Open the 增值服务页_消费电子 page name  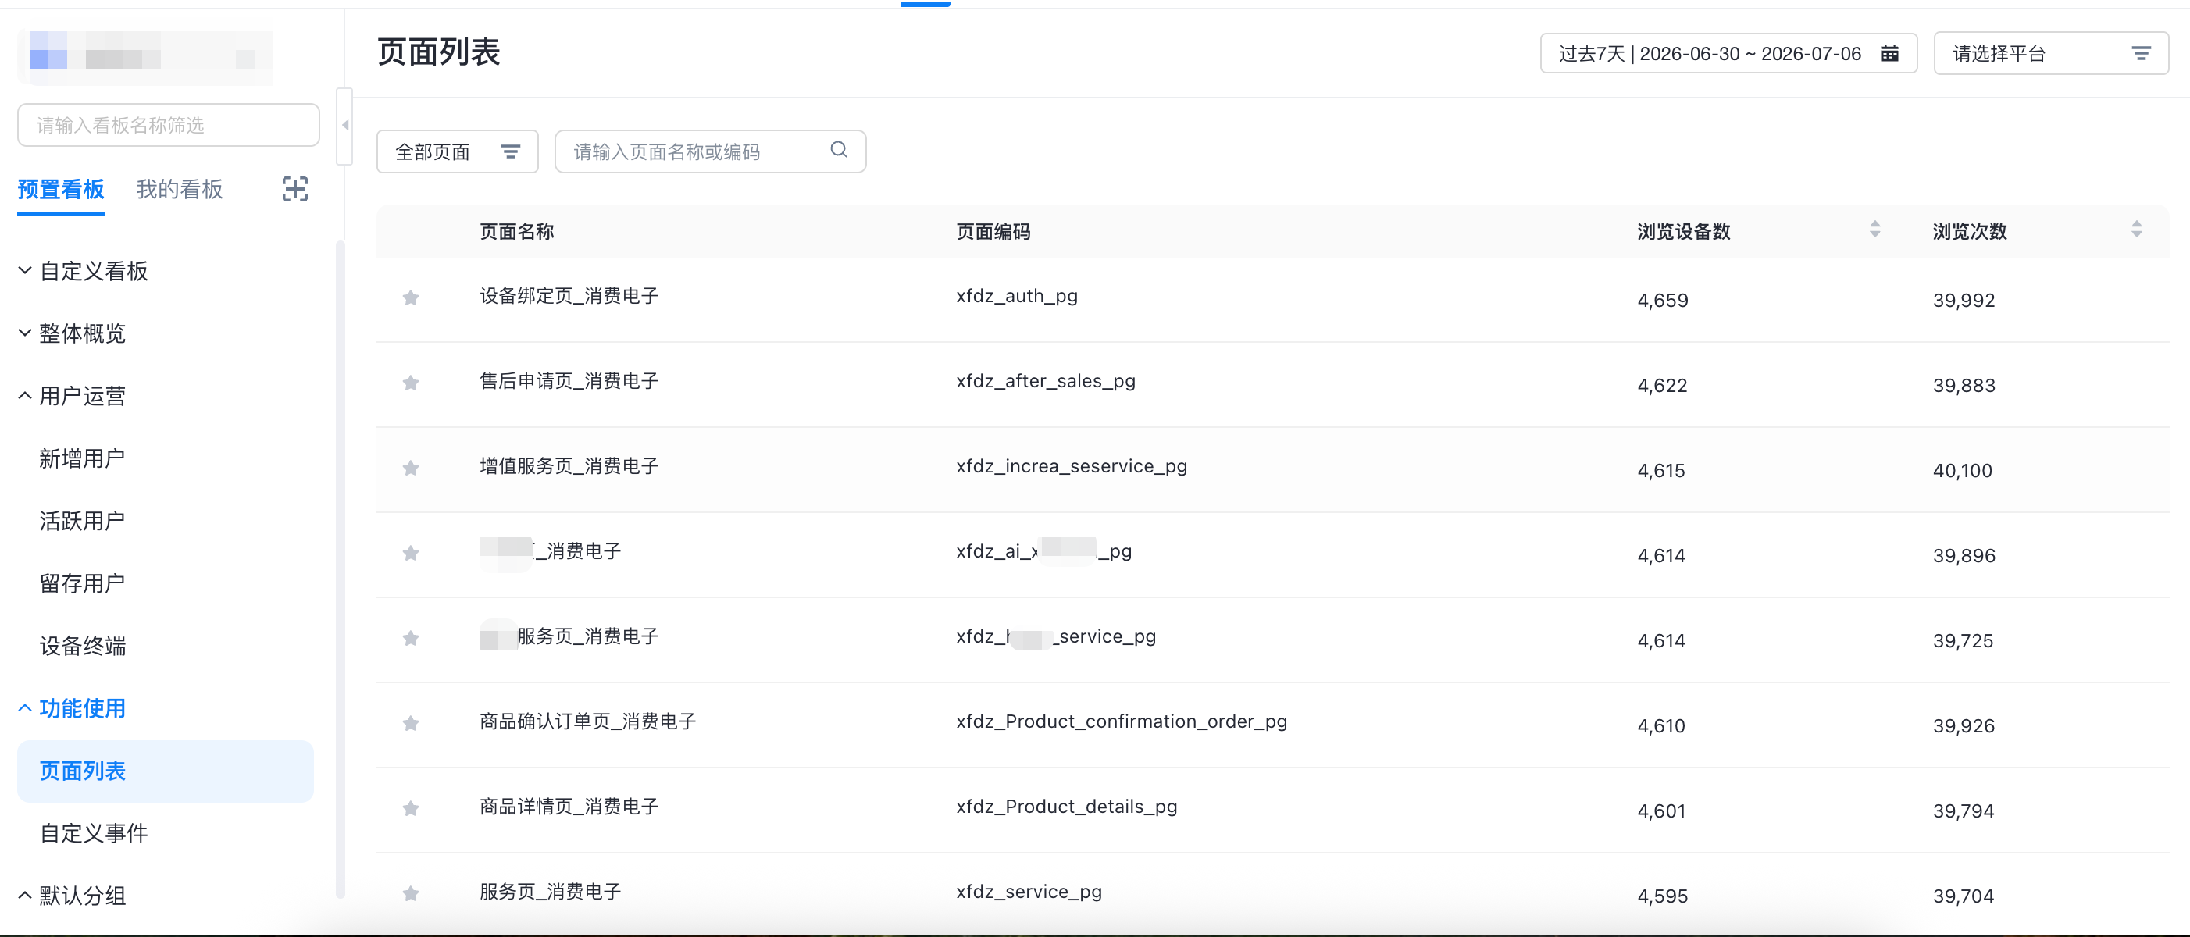pyautogui.click(x=569, y=466)
